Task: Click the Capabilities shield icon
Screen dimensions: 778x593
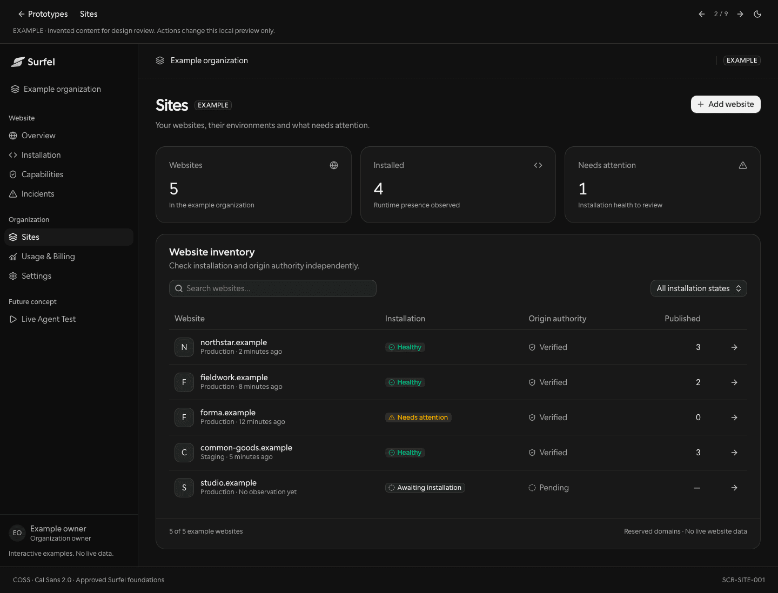Action: [13, 174]
